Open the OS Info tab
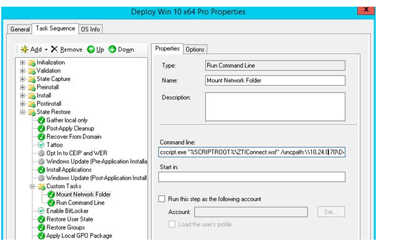 (x=90, y=29)
